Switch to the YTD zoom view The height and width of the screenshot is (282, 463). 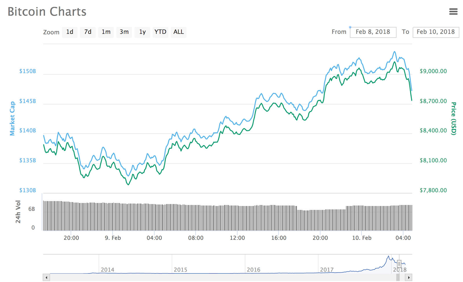160,32
